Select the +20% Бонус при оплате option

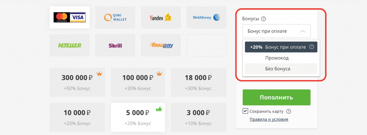pos(281,47)
